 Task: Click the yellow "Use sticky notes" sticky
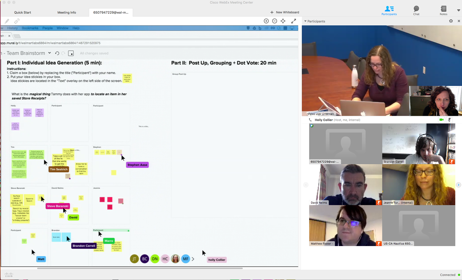tap(127, 78)
